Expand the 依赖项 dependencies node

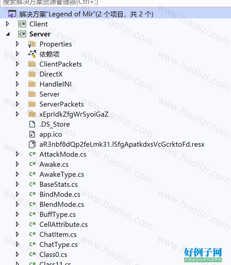coord(17,54)
